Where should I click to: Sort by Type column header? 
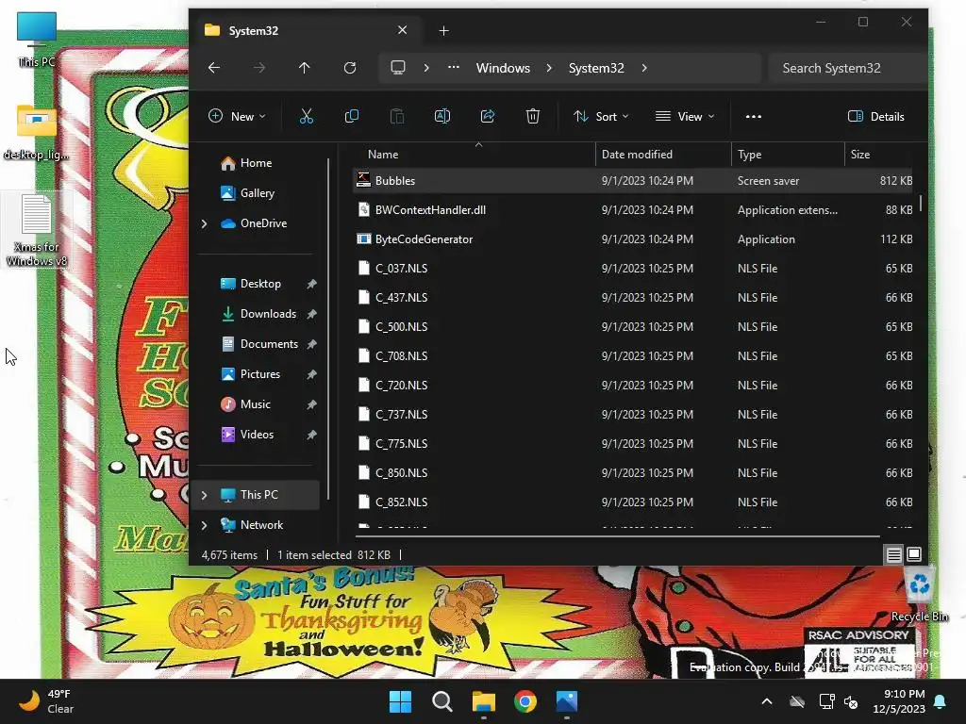788,155
